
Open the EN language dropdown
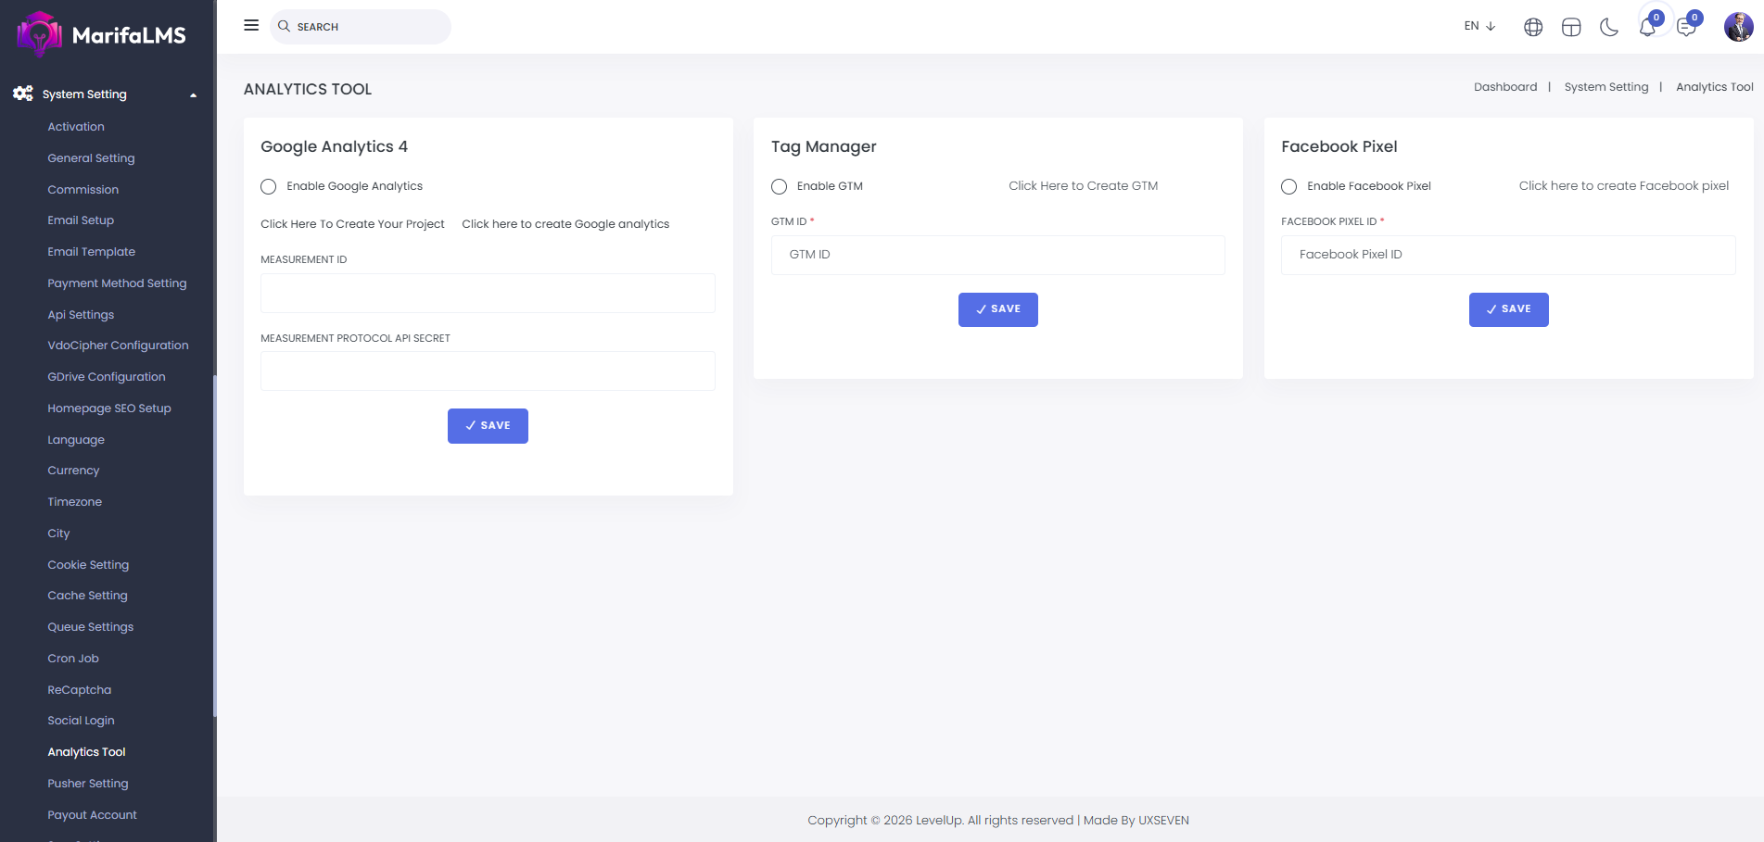pos(1479,26)
